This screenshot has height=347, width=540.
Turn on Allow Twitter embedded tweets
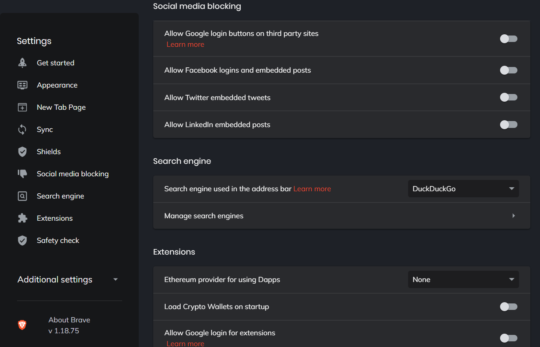508,97
